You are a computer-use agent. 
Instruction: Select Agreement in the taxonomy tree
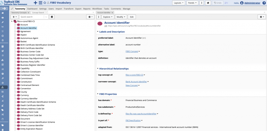(26, 32)
